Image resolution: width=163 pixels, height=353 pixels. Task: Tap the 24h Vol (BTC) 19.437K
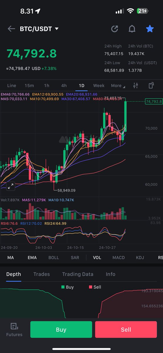click(x=136, y=54)
